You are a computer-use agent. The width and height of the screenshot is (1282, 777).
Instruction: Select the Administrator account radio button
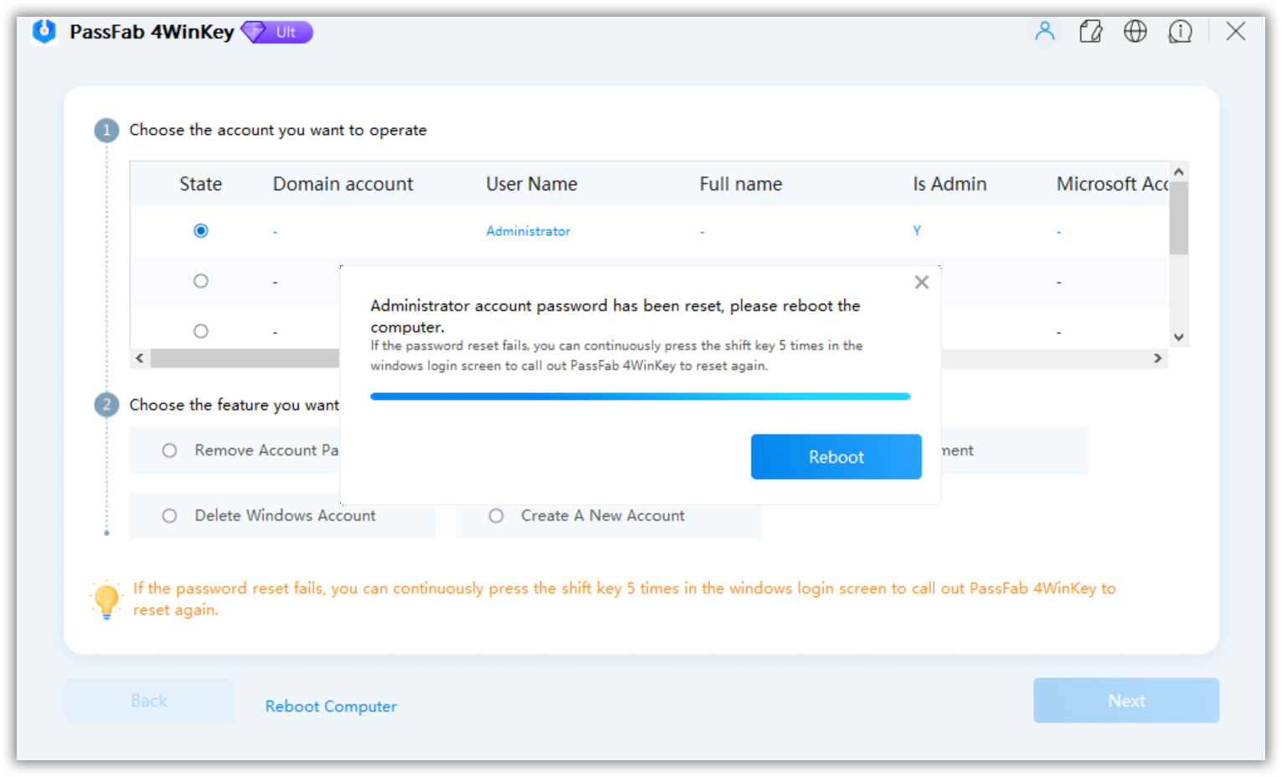[201, 230]
